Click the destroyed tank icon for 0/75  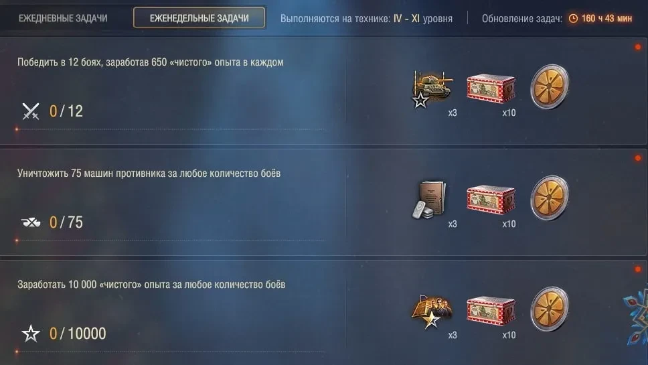click(x=31, y=222)
